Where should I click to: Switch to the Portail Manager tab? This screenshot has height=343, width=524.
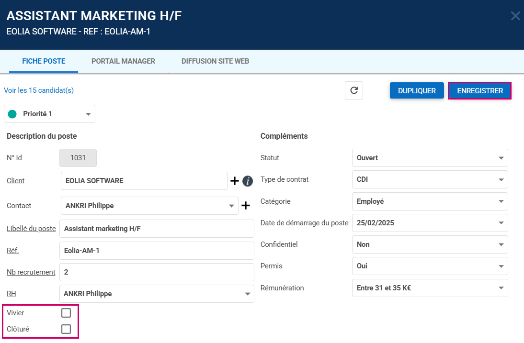pyautogui.click(x=123, y=61)
